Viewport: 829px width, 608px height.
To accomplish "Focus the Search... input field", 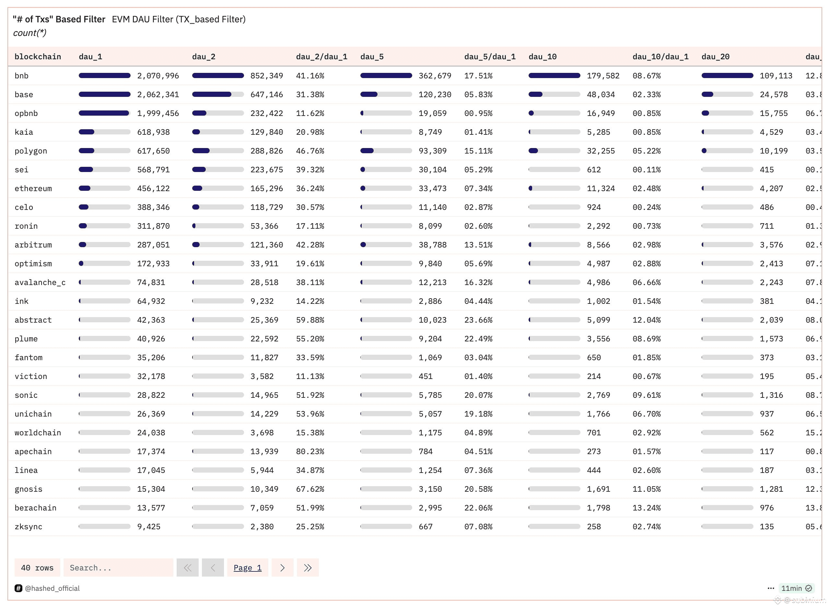I will point(119,568).
